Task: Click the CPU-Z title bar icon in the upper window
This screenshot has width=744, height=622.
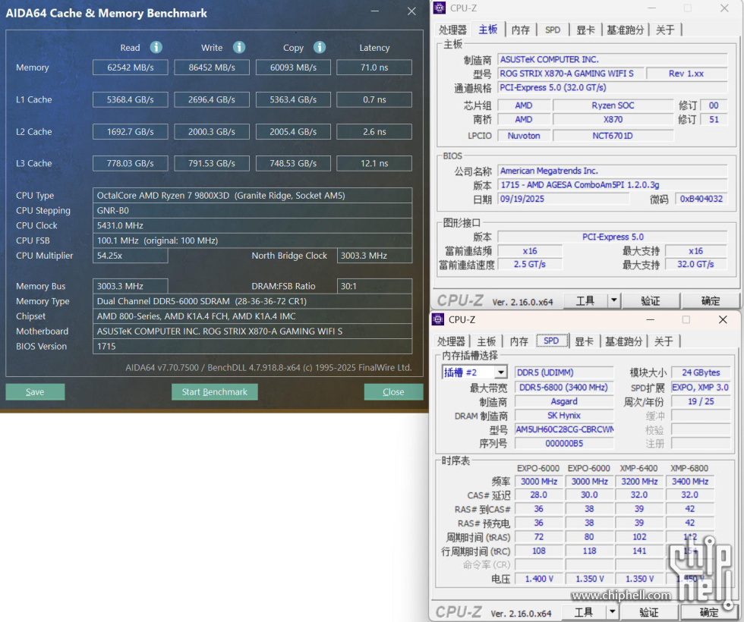Action: point(440,8)
